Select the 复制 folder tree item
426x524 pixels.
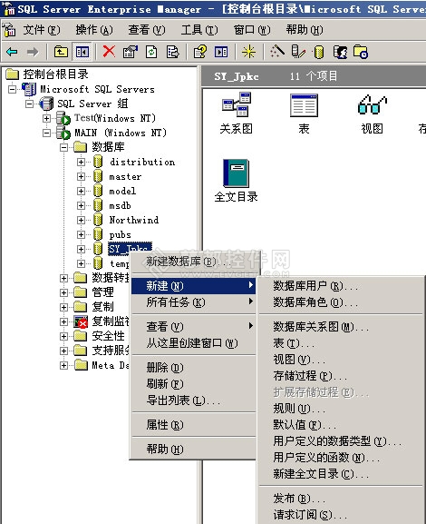pos(103,307)
